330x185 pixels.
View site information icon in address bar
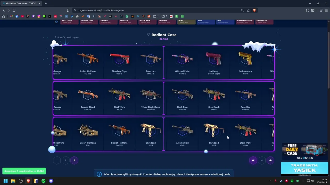point(75,10)
